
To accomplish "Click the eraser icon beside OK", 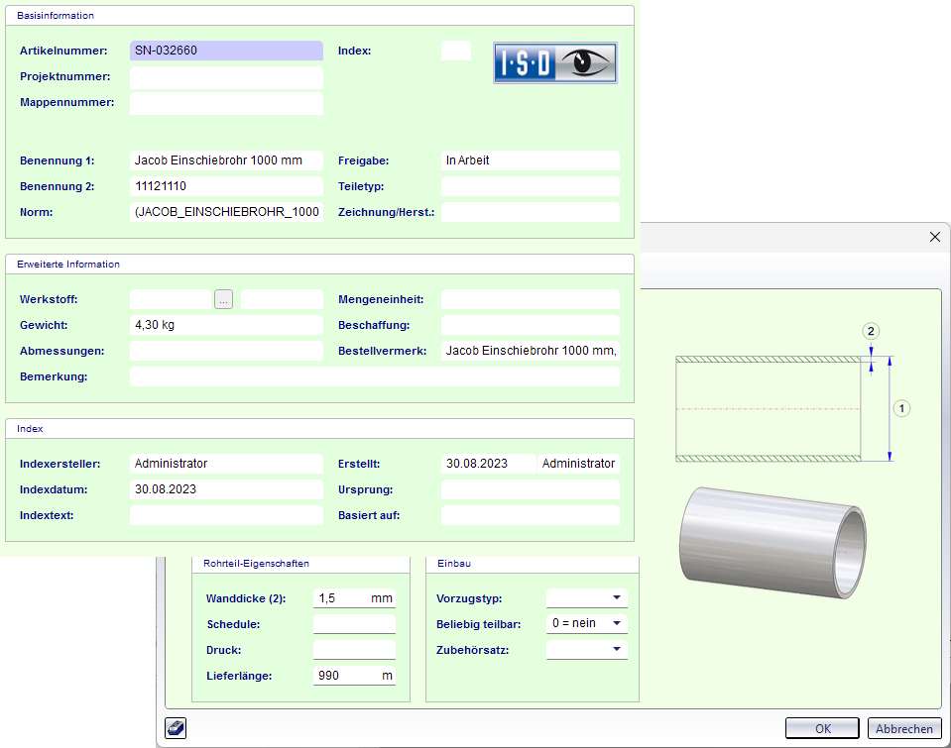I will (x=176, y=728).
